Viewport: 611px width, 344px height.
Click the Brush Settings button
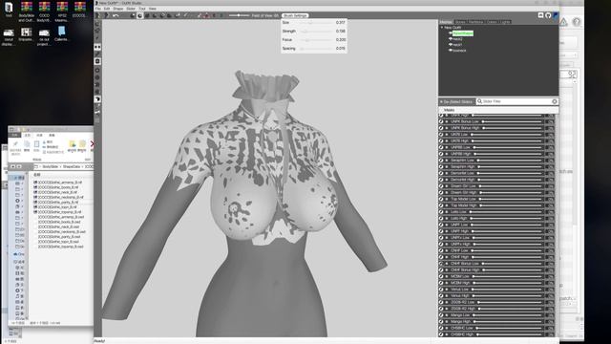coord(295,15)
